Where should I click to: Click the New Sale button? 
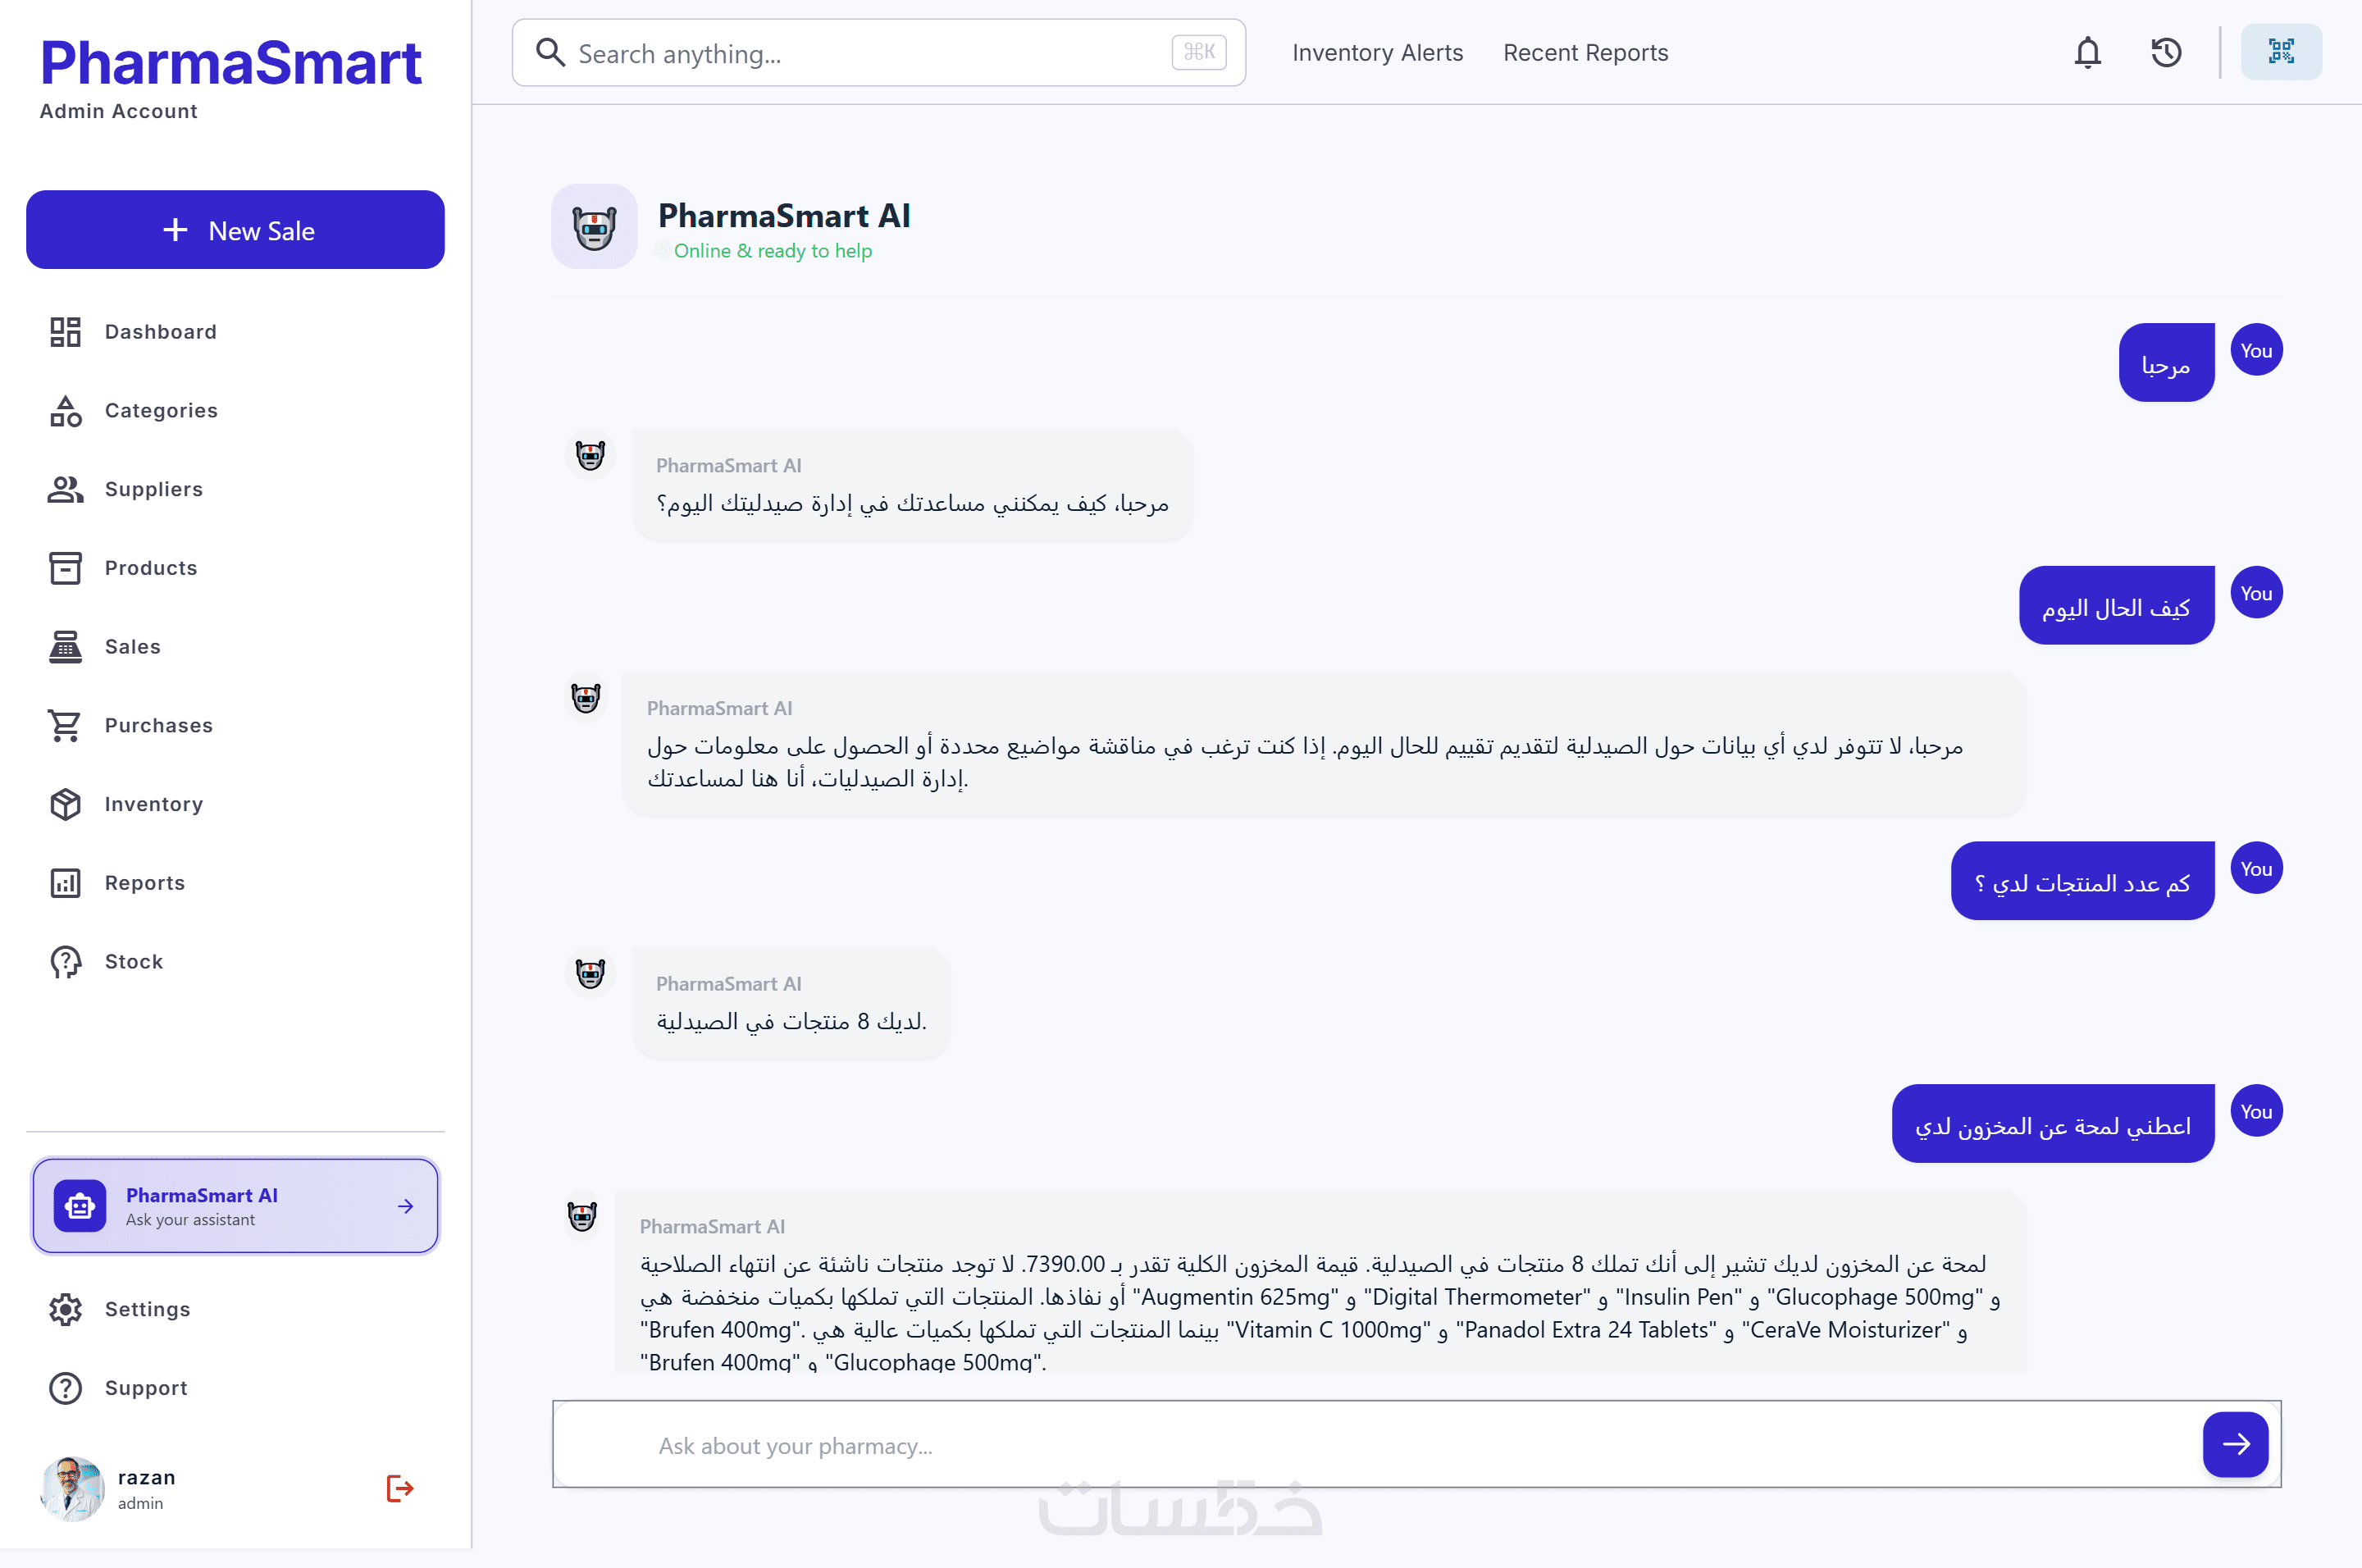click(x=235, y=230)
